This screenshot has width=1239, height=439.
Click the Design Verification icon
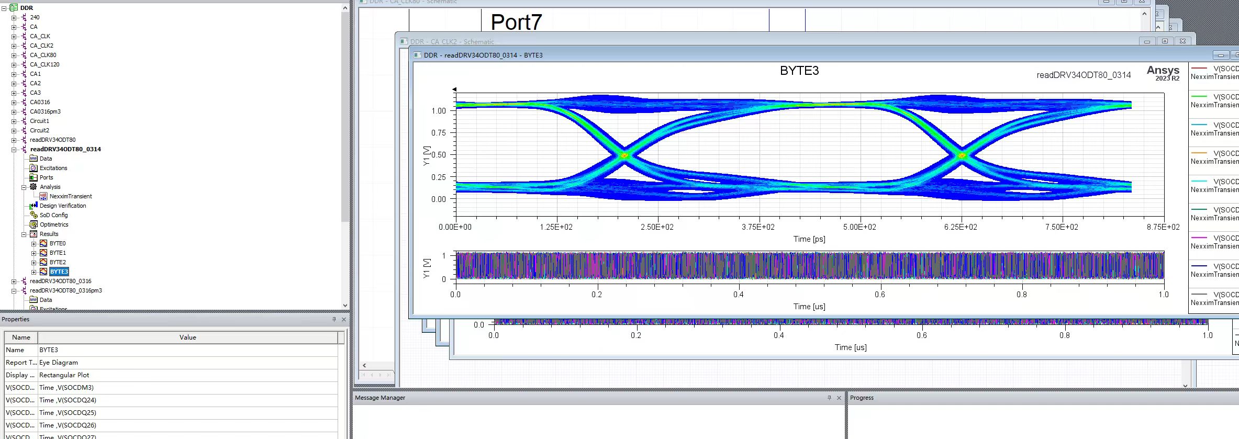pyautogui.click(x=34, y=206)
